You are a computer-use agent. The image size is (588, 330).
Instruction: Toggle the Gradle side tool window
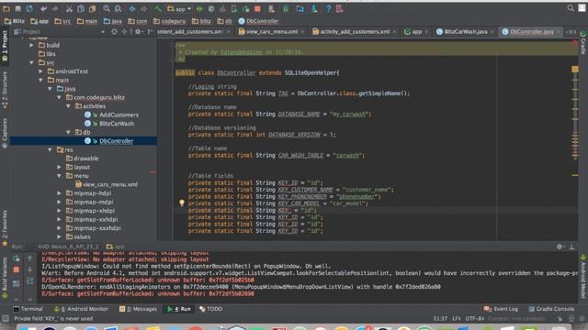pos(583,43)
